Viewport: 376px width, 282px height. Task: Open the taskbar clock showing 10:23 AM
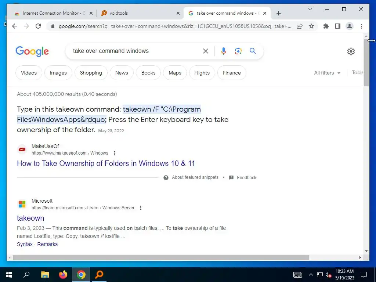(344, 275)
